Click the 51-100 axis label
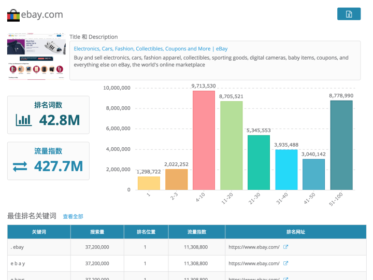The height and width of the screenshot is (280, 373). pos(336,199)
